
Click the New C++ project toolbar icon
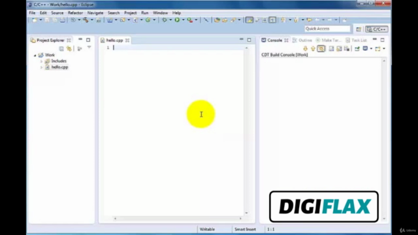(110, 20)
